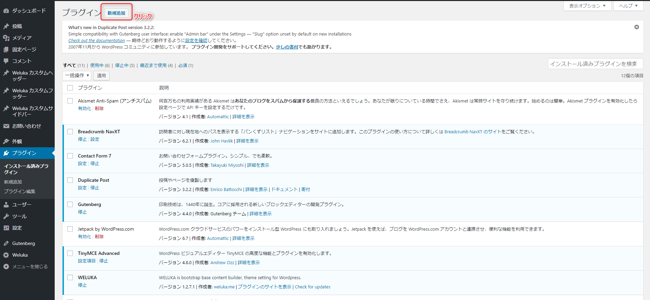
Task: Click the gear icon beside Weluka menu
Action: pyautogui.click(x=6, y=255)
